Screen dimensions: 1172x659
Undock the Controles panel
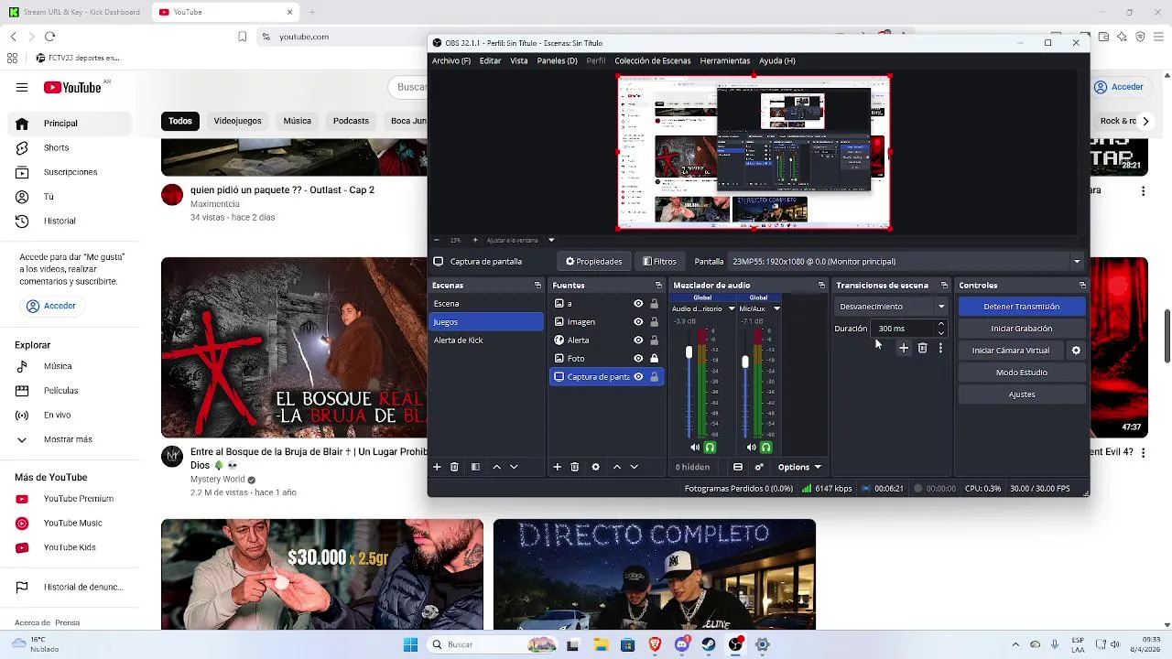coord(1082,286)
